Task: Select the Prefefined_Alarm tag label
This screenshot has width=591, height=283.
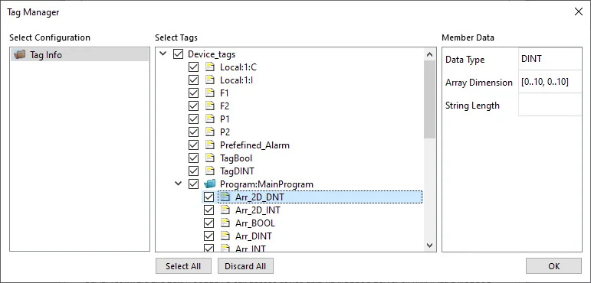Action: click(x=254, y=145)
